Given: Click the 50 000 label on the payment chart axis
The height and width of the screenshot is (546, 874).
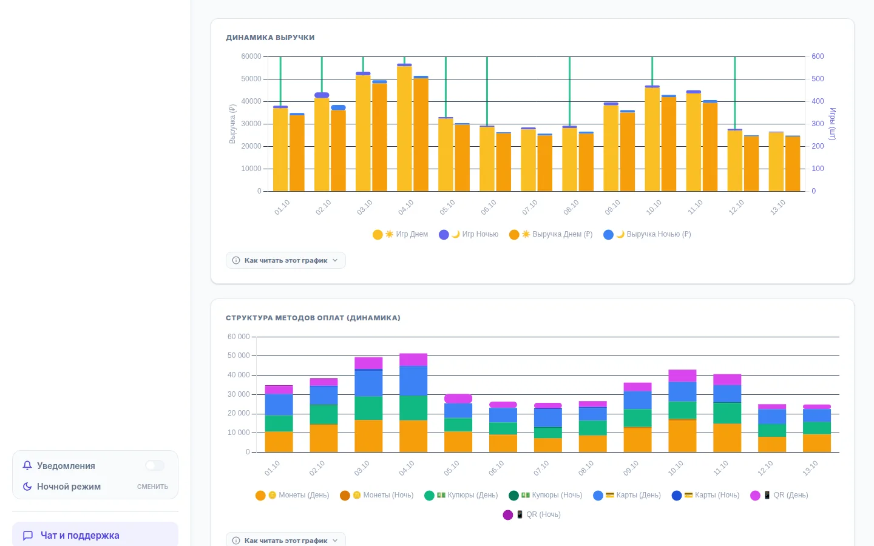Looking at the screenshot, I should click(239, 356).
